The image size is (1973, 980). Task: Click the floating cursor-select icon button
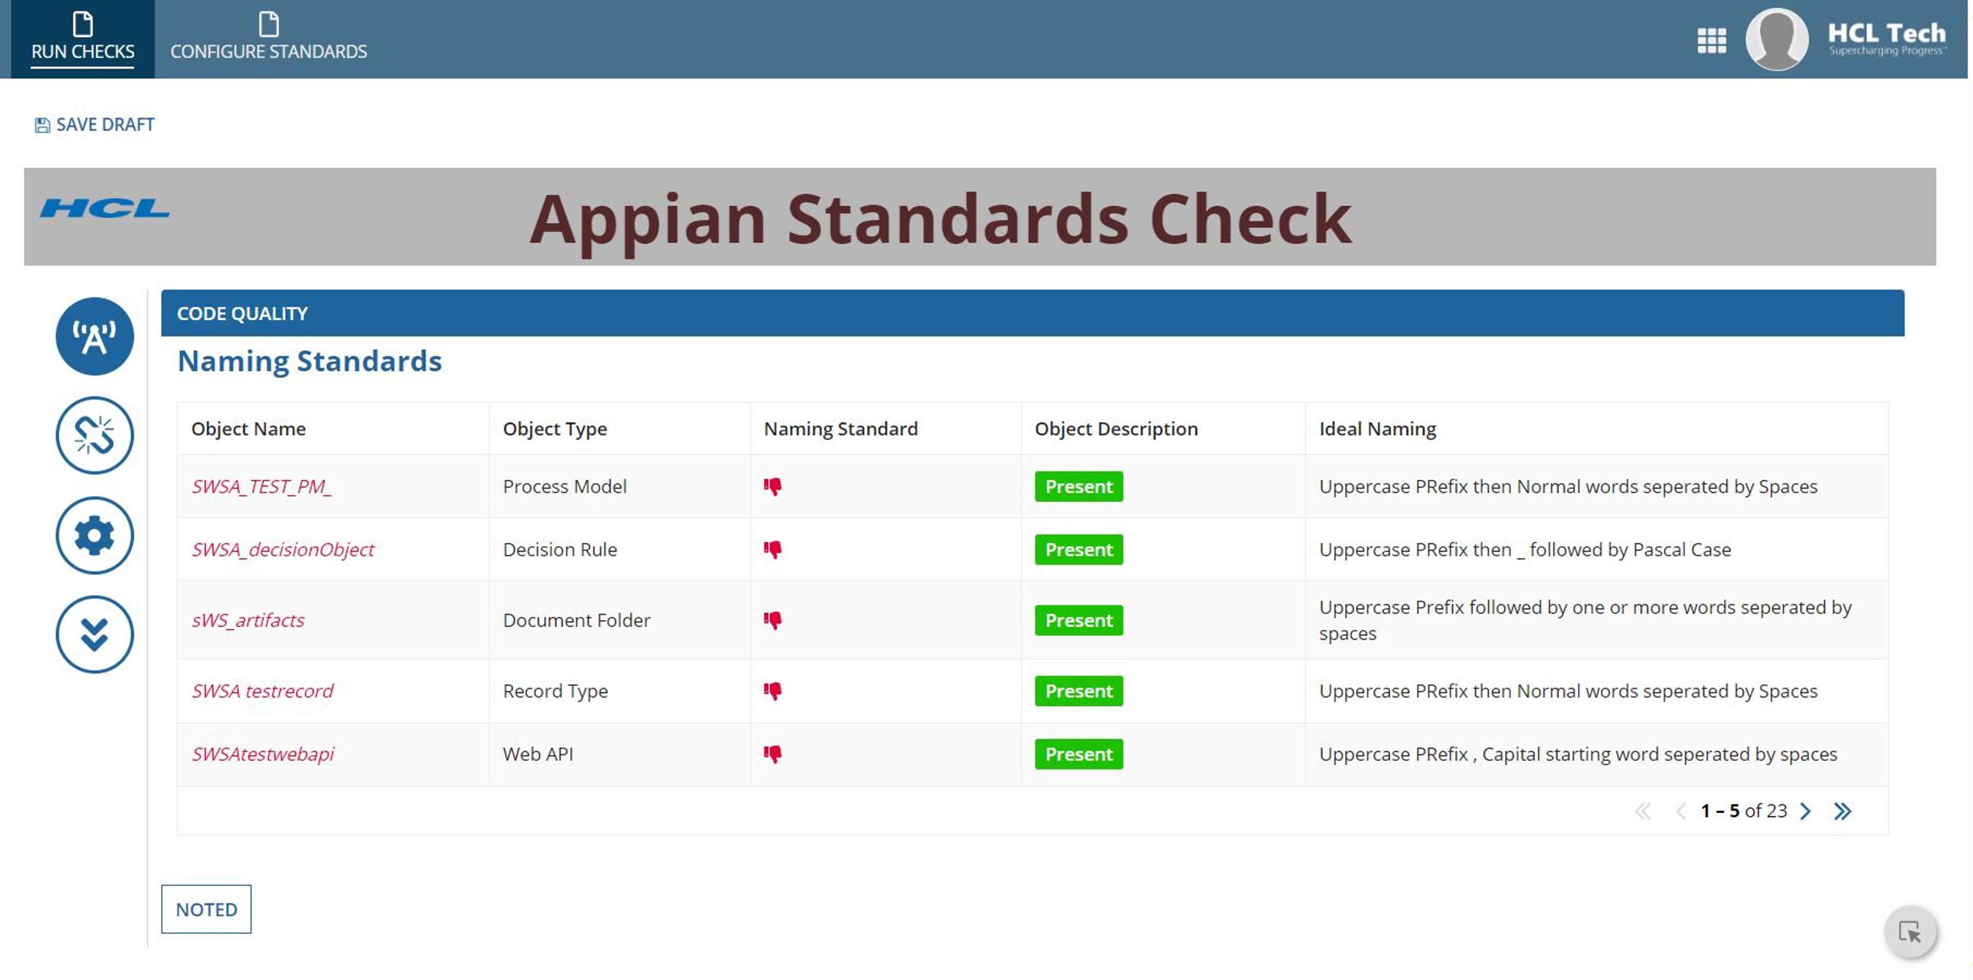[x=1910, y=932]
